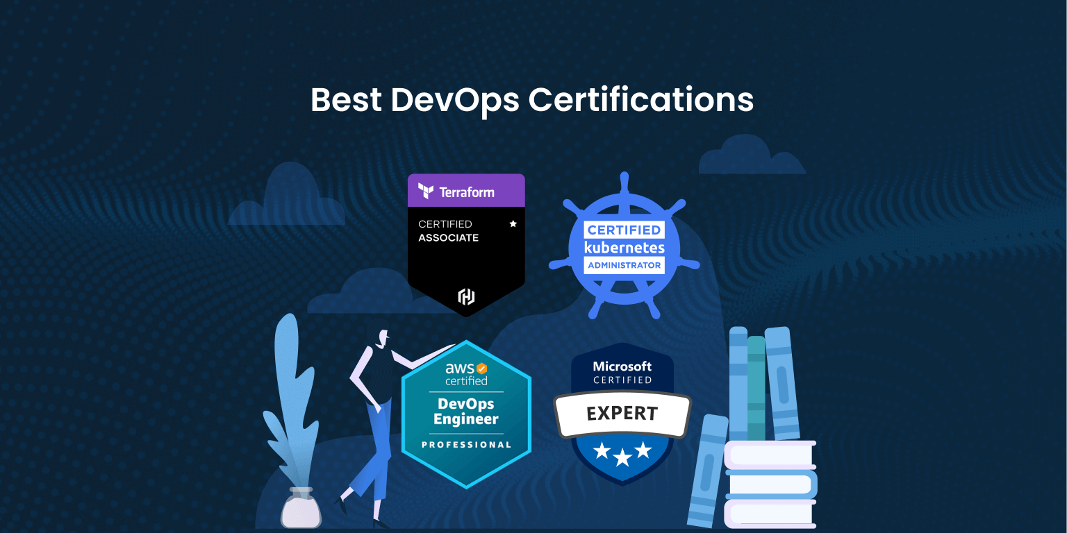Toggle the ADMINISTRATOR tag below kubernetes text

pos(623,264)
